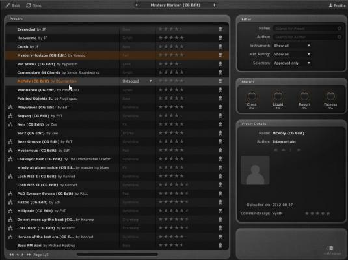This screenshot has height=260, width=348.
Task: Open the Selection Approved only dropdown
Action: coord(292,63)
